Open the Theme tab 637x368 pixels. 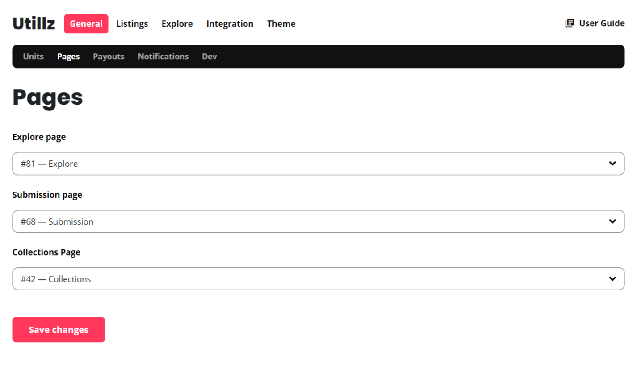[x=281, y=24]
